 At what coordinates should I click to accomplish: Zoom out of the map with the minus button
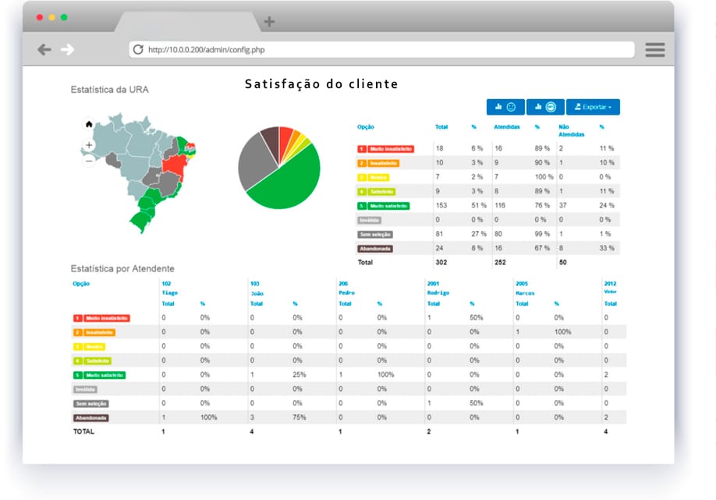coord(89,161)
